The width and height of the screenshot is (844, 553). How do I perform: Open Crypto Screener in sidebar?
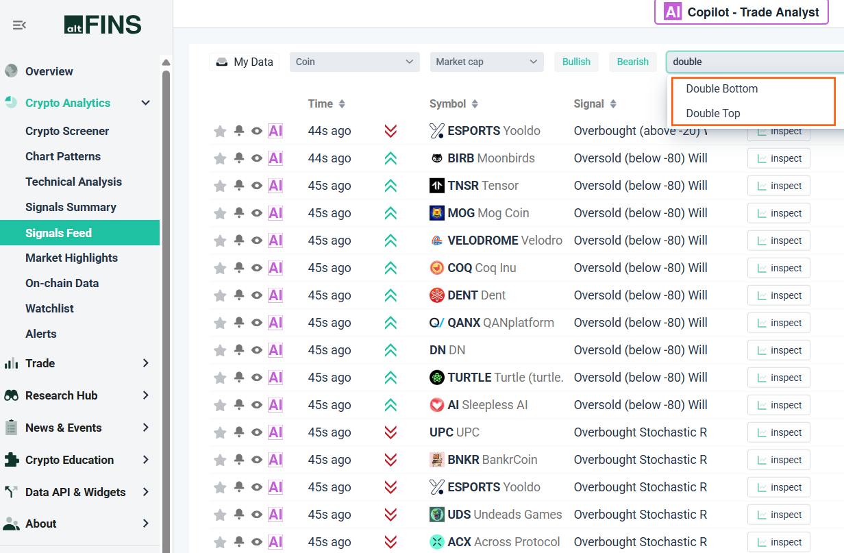coord(67,131)
